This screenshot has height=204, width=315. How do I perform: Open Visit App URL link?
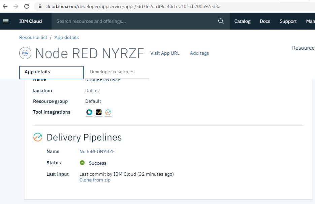[165, 53]
